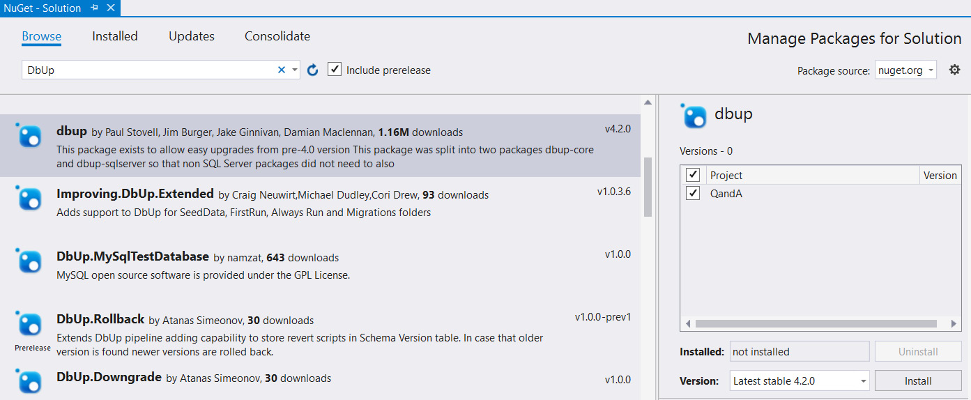This screenshot has width=971, height=400.
Task: Toggle Include prerelease checkbox
Action: (x=335, y=70)
